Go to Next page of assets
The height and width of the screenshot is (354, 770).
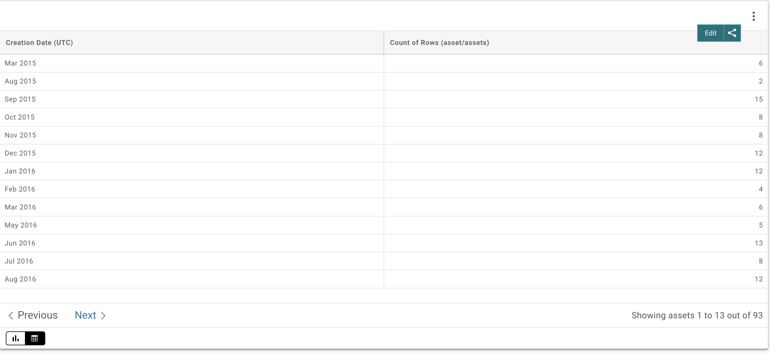point(86,315)
